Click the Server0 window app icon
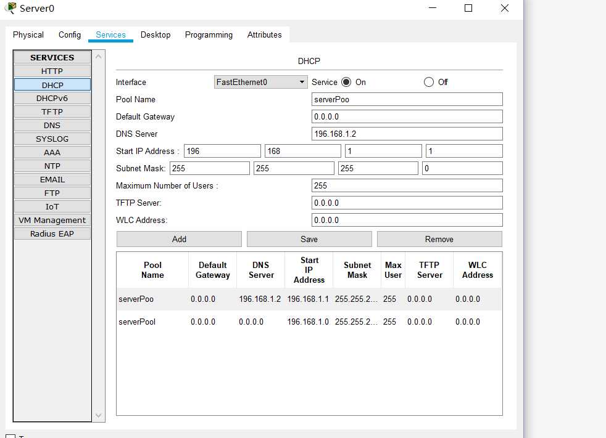This screenshot has width=606, height=438. 11,8
